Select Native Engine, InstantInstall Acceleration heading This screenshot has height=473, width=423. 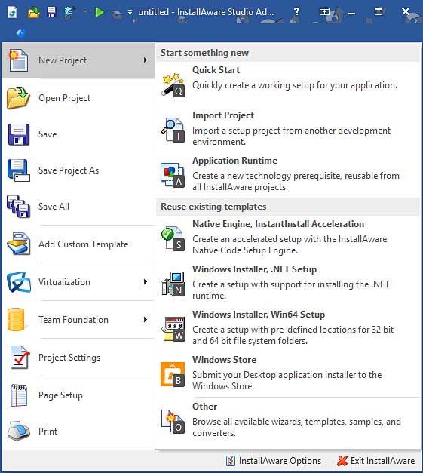tap(278, 224)
